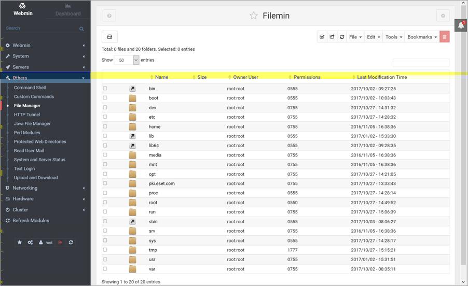Open the File dropdown menu
This screenshot has height=286, width=468.
(x=355, y=37)
